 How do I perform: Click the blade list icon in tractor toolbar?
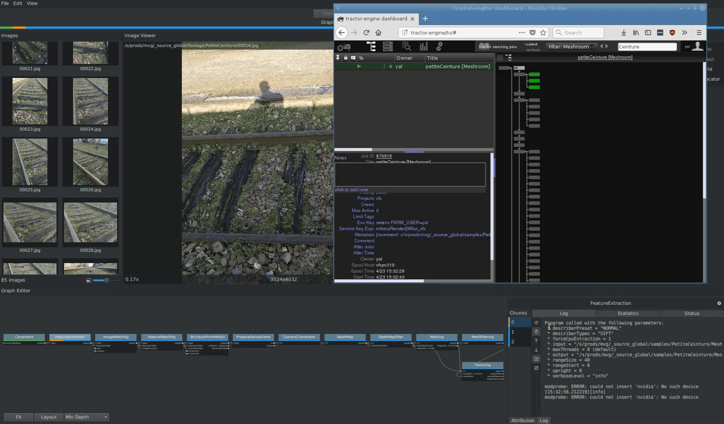tap(388, 47)
